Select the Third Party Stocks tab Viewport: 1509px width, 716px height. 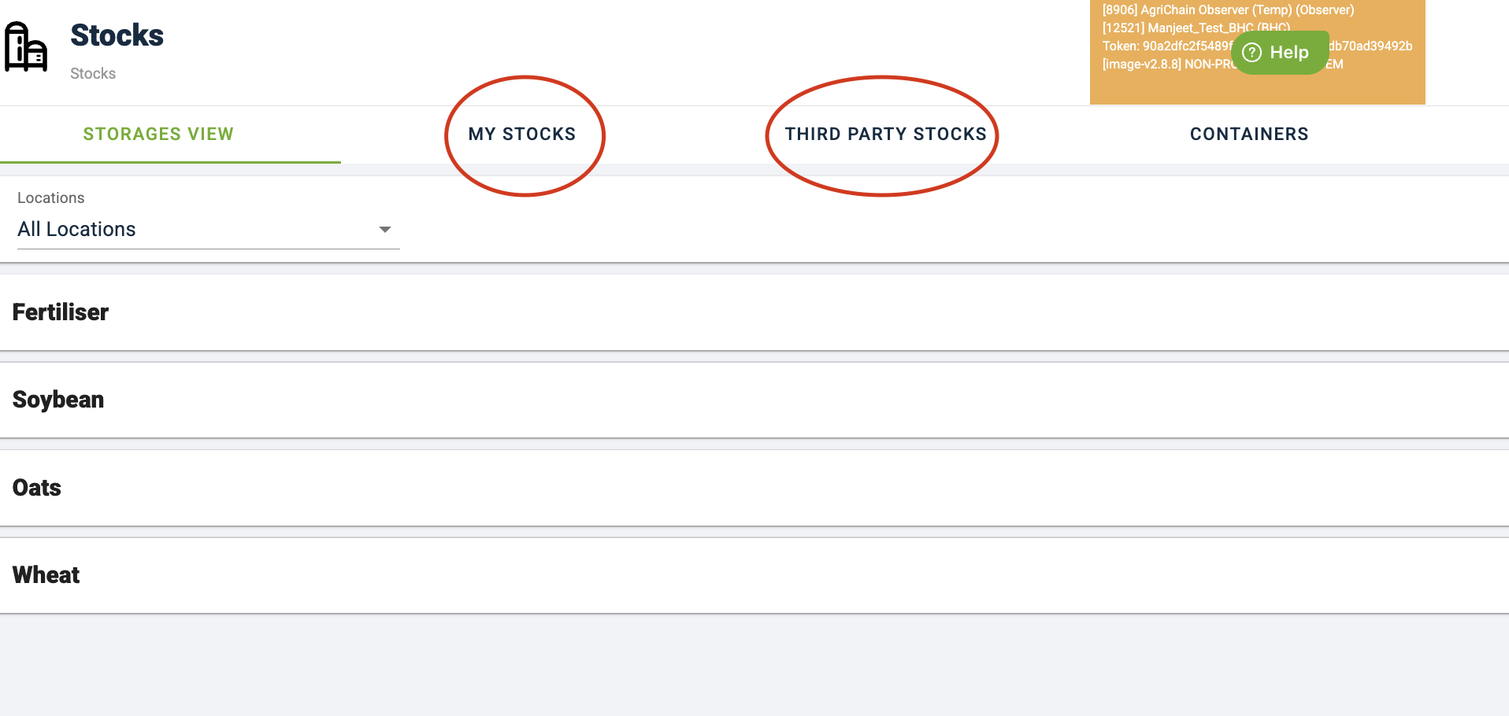[885, 134]
